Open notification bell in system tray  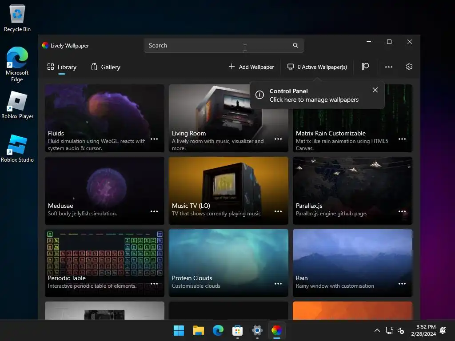click(x=443, y=330)
